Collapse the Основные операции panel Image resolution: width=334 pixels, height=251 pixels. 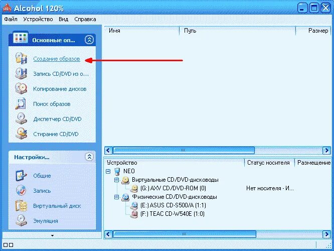point(89,40)
